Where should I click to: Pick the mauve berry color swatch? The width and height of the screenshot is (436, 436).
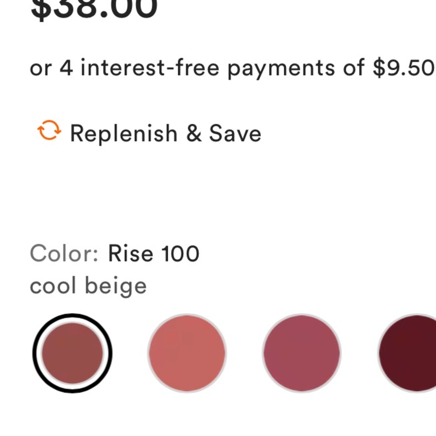tap(302, 353)
